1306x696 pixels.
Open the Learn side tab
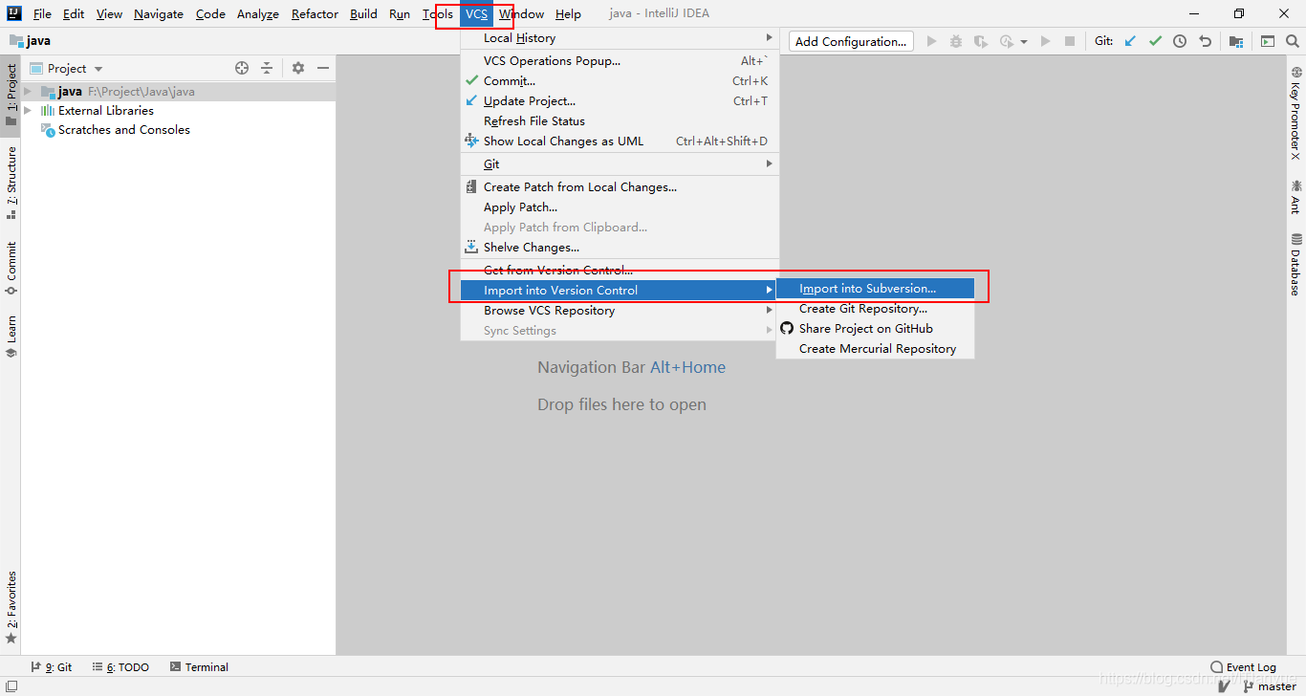11,337
